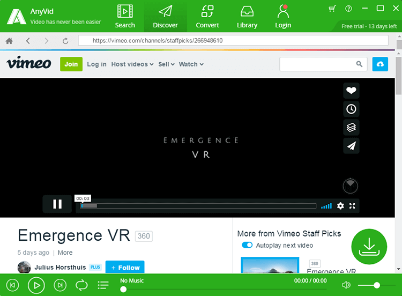This screenshot has height=296, width=402.
Task: Click play button in bottom player
Action: tap(36, 285)
